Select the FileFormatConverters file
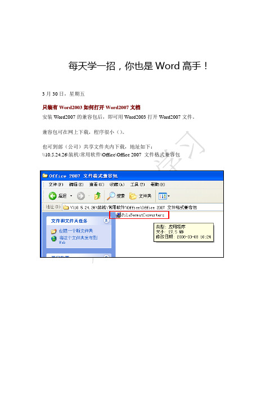 coord(139,215)
